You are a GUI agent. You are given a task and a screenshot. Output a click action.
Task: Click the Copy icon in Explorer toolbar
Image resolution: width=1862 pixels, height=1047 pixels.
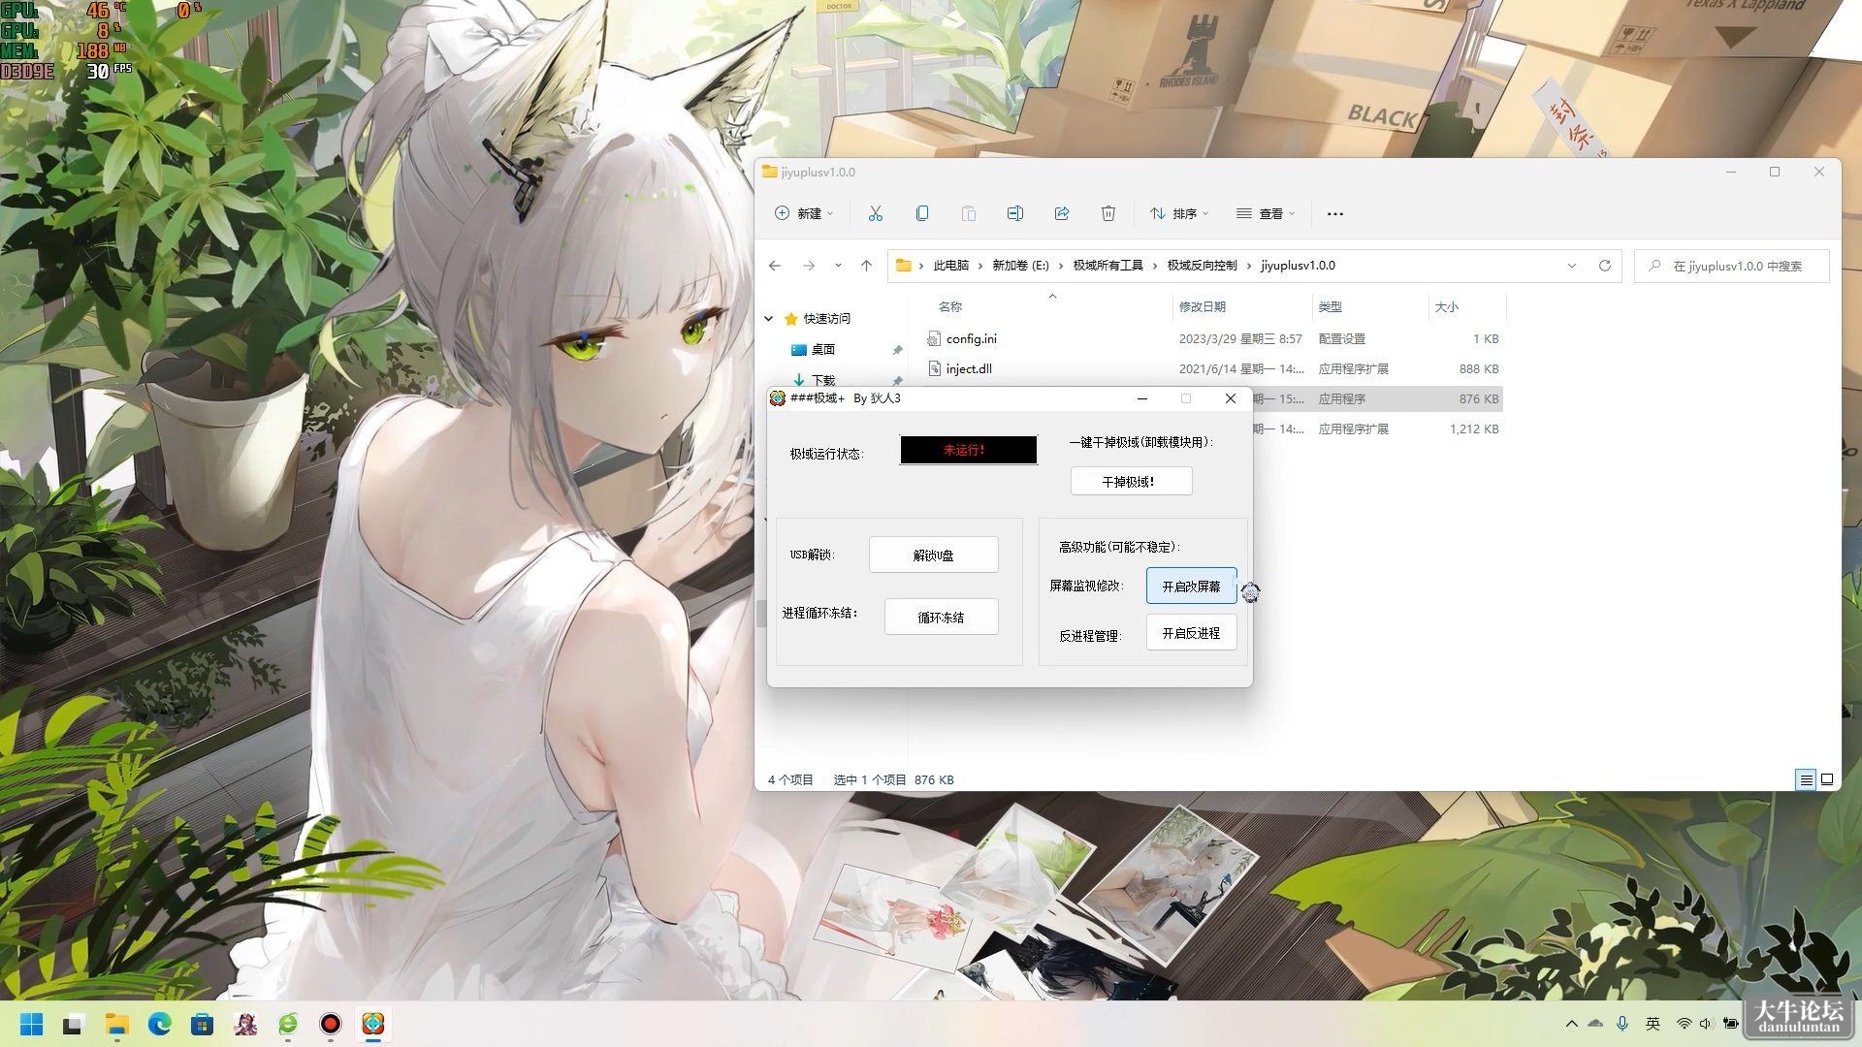[x=921, y=213]
